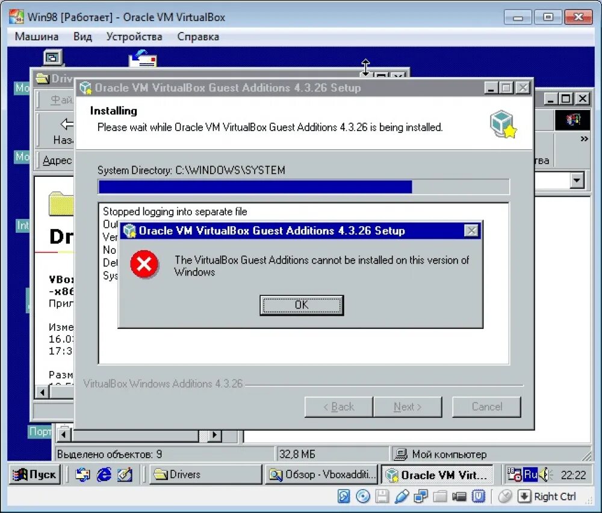Click the volume speaker tray icon
Viewport: 602px width, 513px height.
tap(545, 475)
